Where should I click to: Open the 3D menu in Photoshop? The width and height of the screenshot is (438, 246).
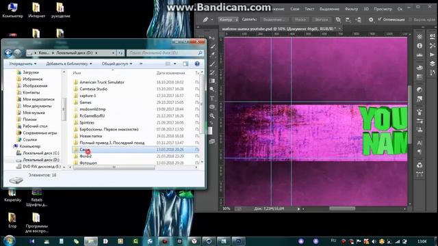coord(366,9)
